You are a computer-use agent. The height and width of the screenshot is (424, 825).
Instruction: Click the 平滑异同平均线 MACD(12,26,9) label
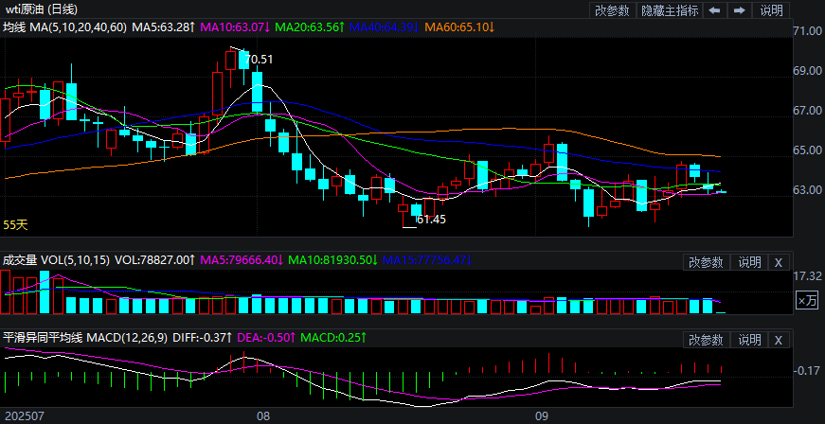pos(85,337)
